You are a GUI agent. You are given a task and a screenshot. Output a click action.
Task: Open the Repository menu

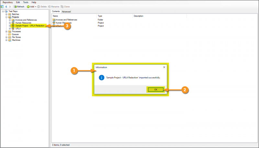(x=7, y=2)
